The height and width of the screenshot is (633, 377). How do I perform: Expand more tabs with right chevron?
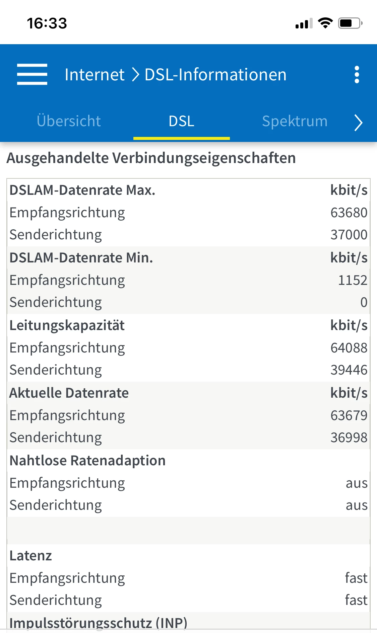click(x=358, y=122)
